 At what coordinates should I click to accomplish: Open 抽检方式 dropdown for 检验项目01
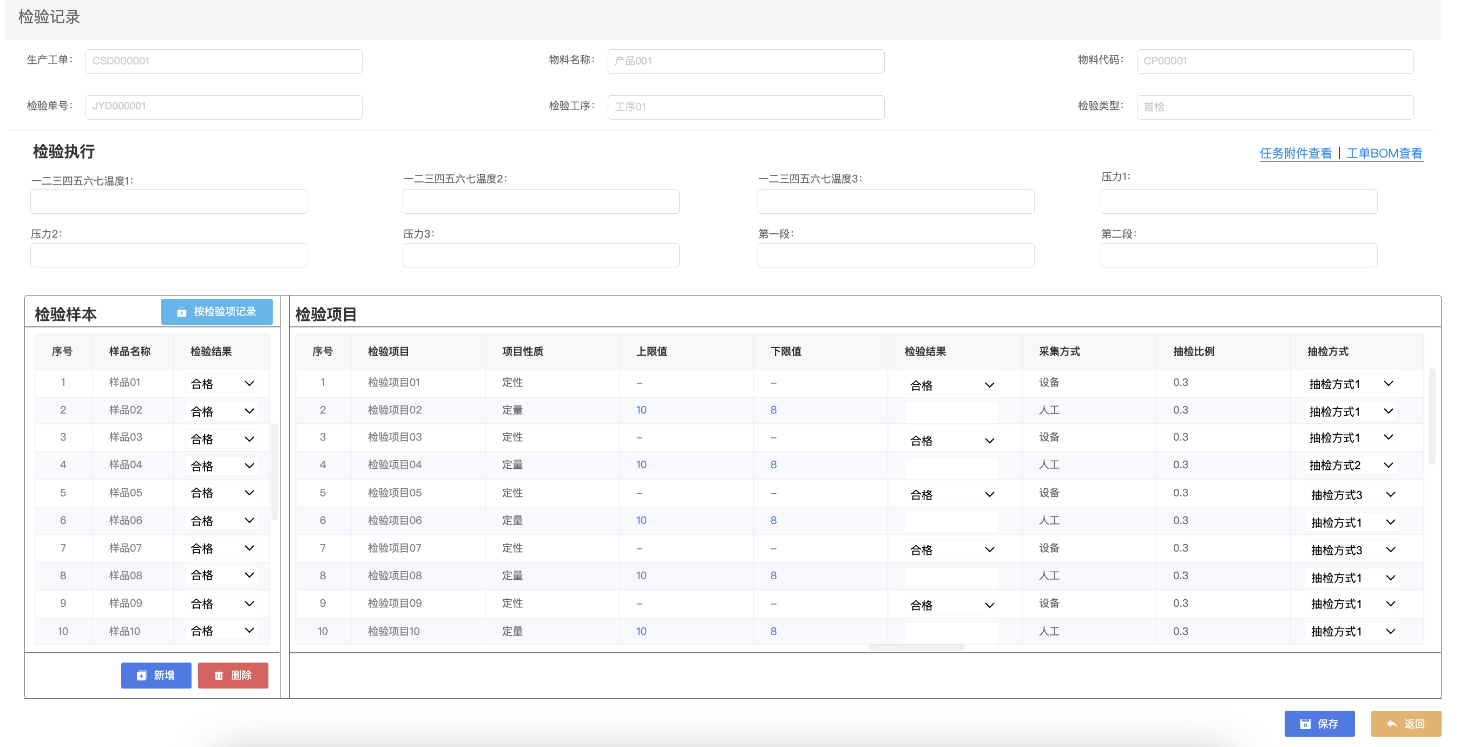[x=1350, y=384]
